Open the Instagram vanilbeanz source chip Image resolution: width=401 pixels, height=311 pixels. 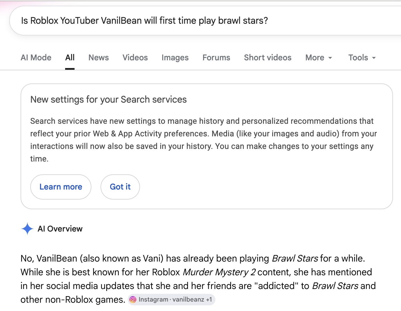171,300
